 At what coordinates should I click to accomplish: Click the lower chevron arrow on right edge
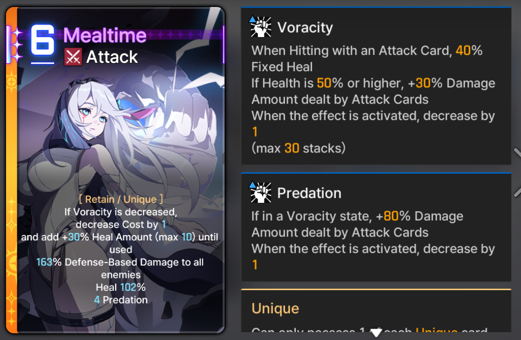[517, 192]
